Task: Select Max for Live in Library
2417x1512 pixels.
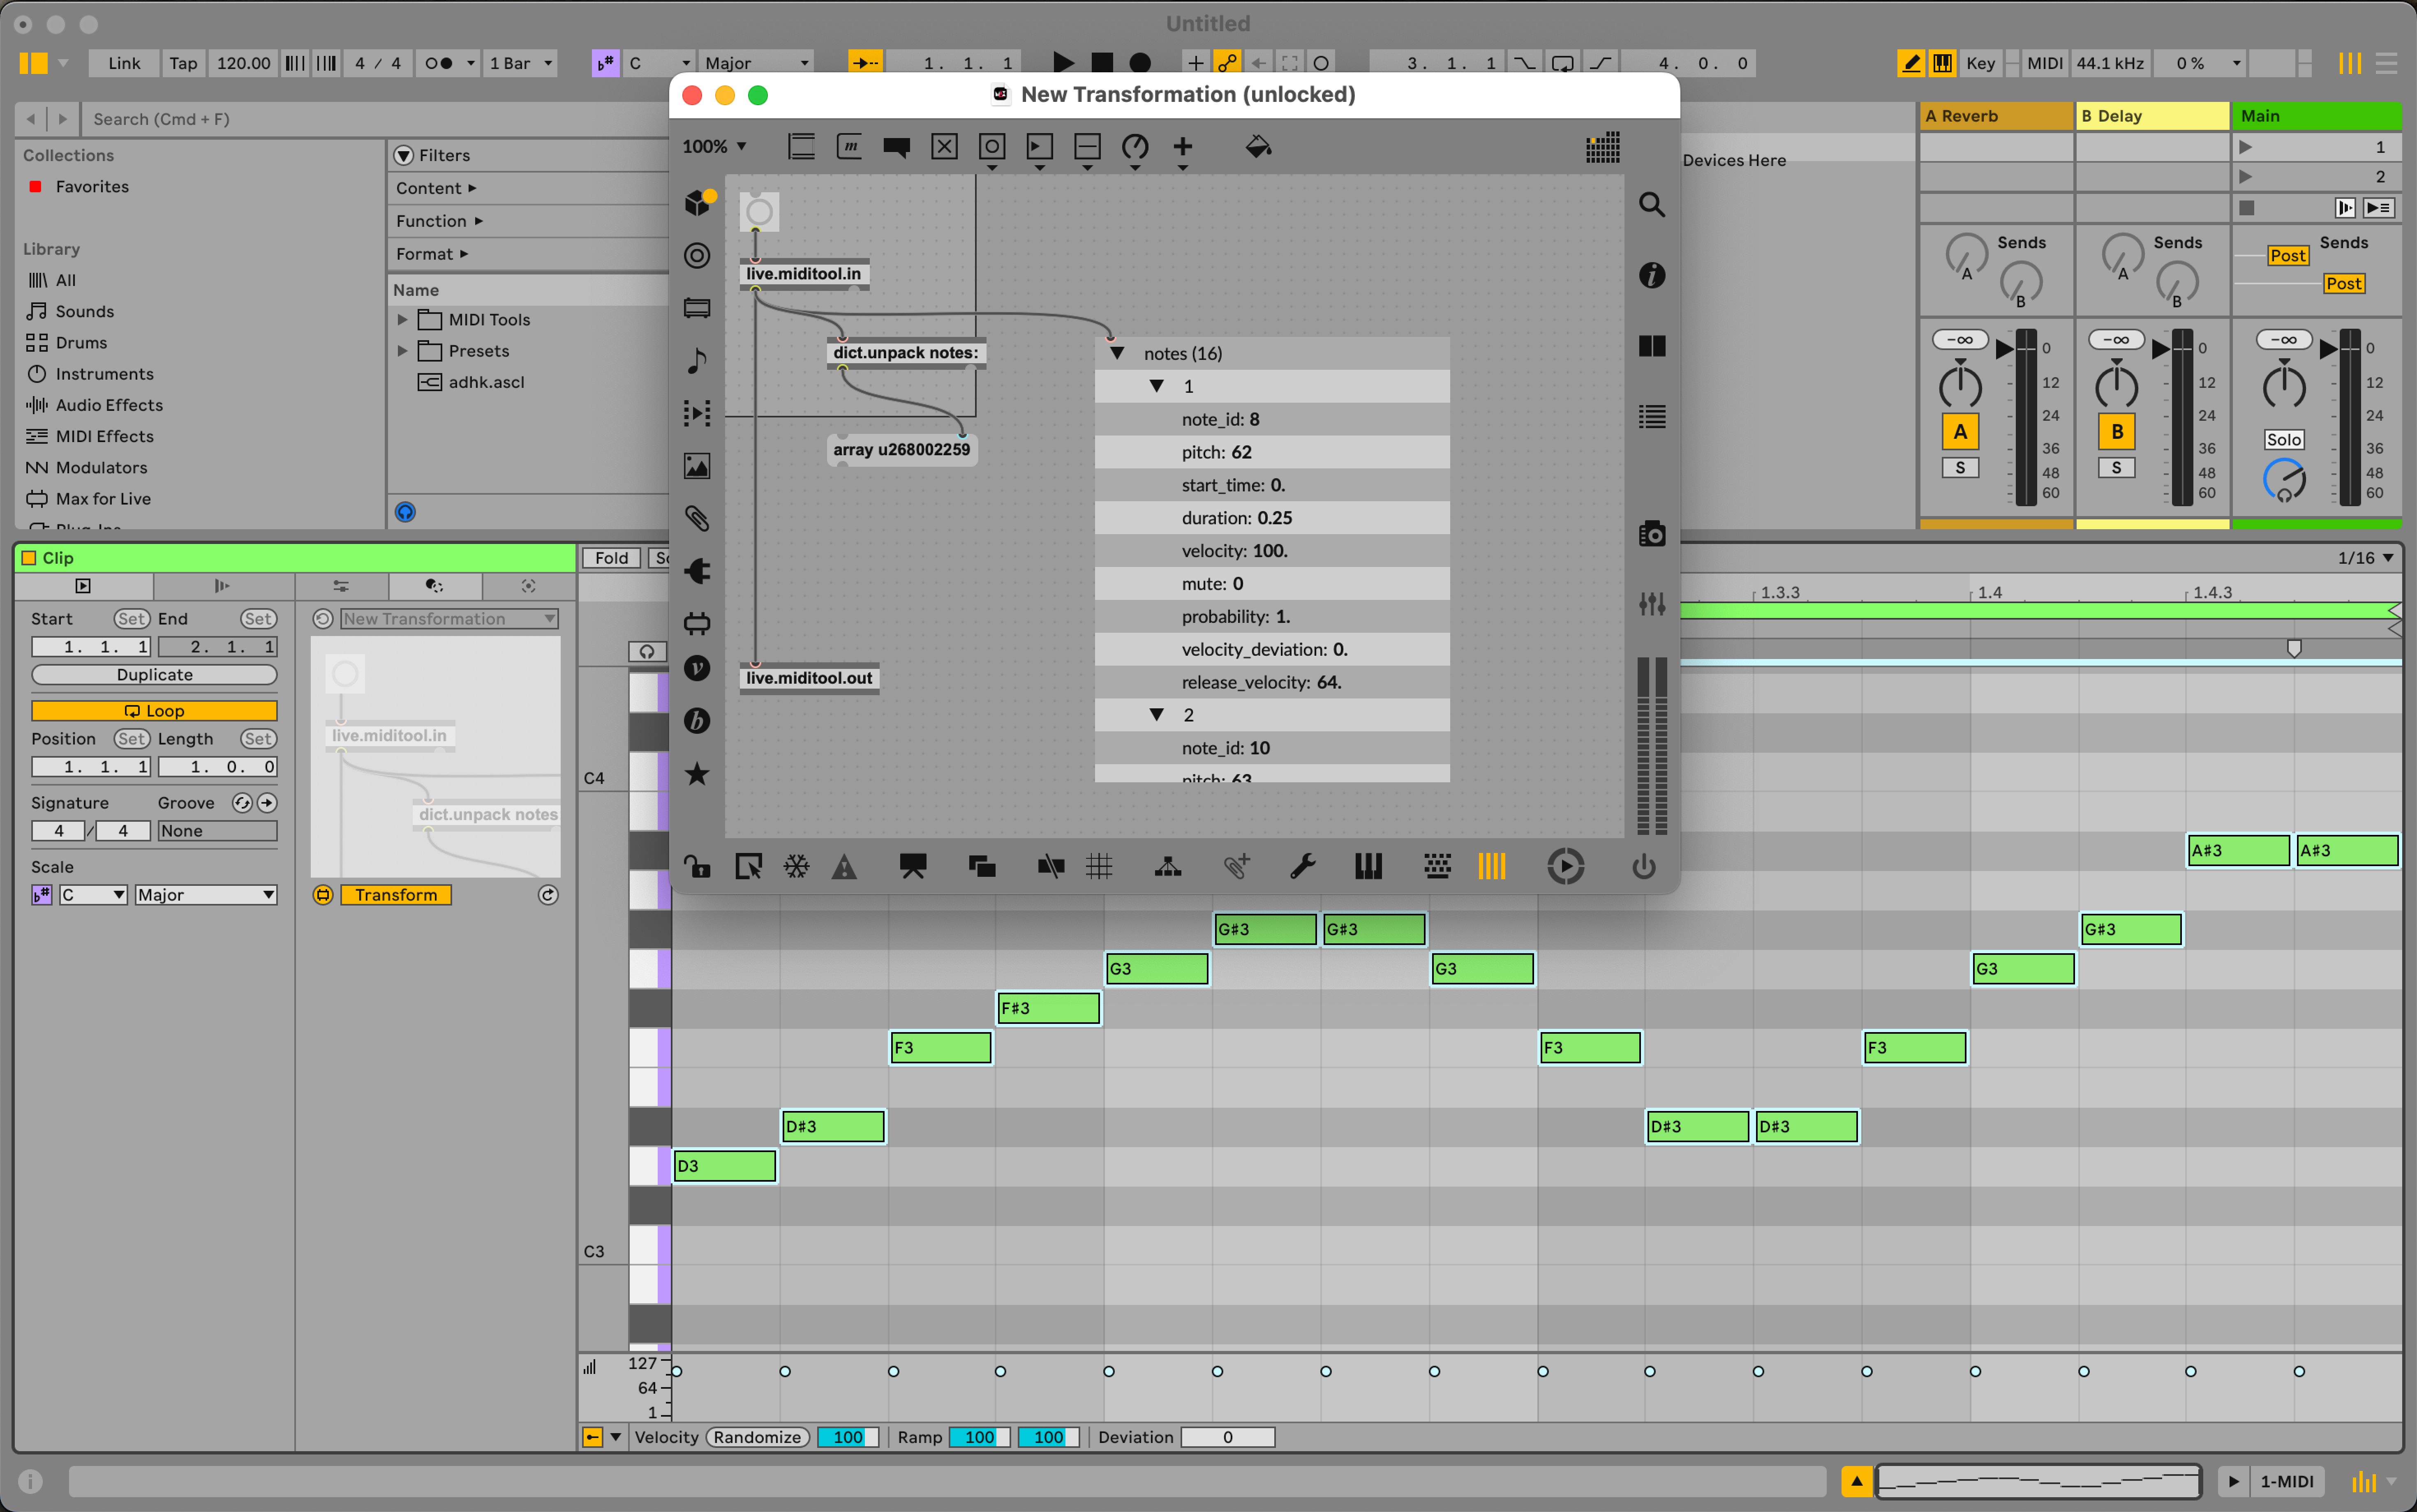Action: [103, 498]
